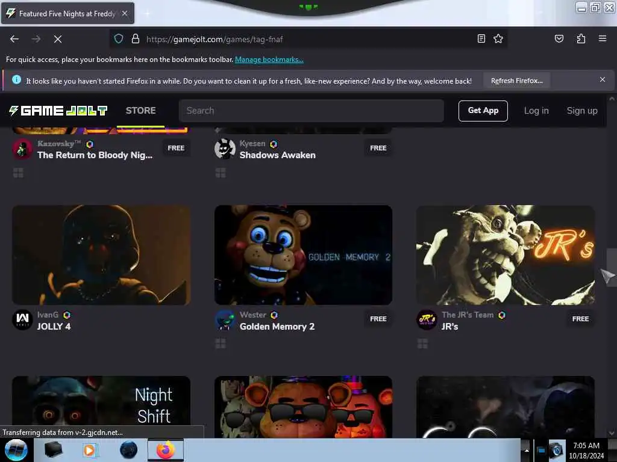Bookmark this page with the star icon
This screenshot has height=462, width=617.
tap(498, 38)
